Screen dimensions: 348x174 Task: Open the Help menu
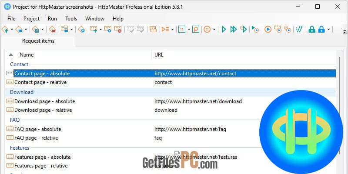click(x=118, y=19)
